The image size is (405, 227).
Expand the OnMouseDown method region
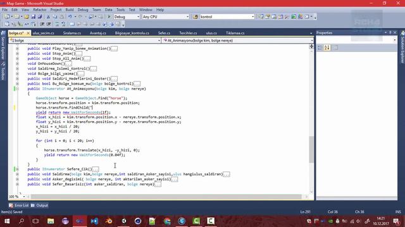click(x=17, y=64)
